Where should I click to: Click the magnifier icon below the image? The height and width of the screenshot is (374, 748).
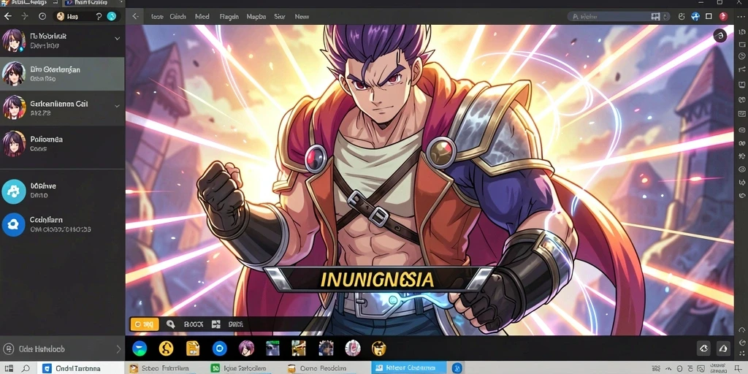[x=170, y=324]
